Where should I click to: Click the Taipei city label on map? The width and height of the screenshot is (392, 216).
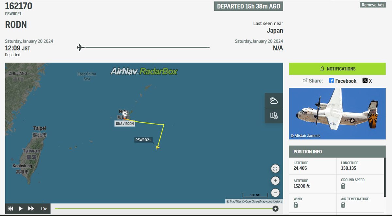(x=40, y=128)
